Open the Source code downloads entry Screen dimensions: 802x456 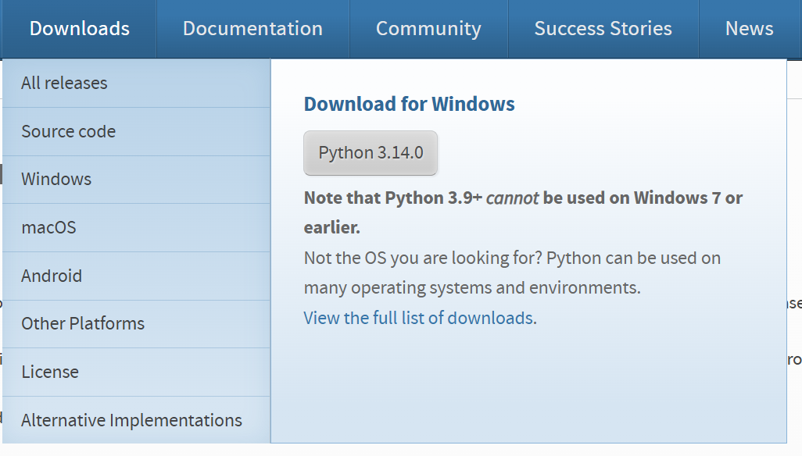pyautogui.click(x=68, y=131)
